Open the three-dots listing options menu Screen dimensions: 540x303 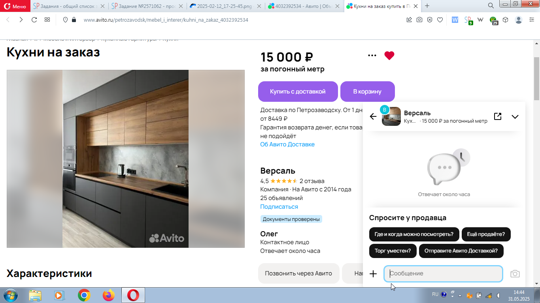372,56
